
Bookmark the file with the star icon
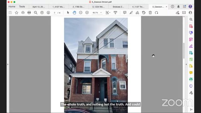[17, 13]
